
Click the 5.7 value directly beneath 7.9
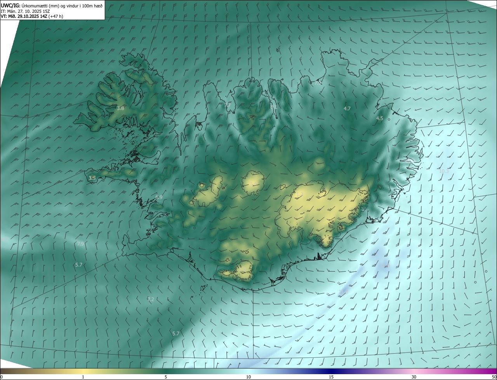pyautogui.click(x=79, y=265)
